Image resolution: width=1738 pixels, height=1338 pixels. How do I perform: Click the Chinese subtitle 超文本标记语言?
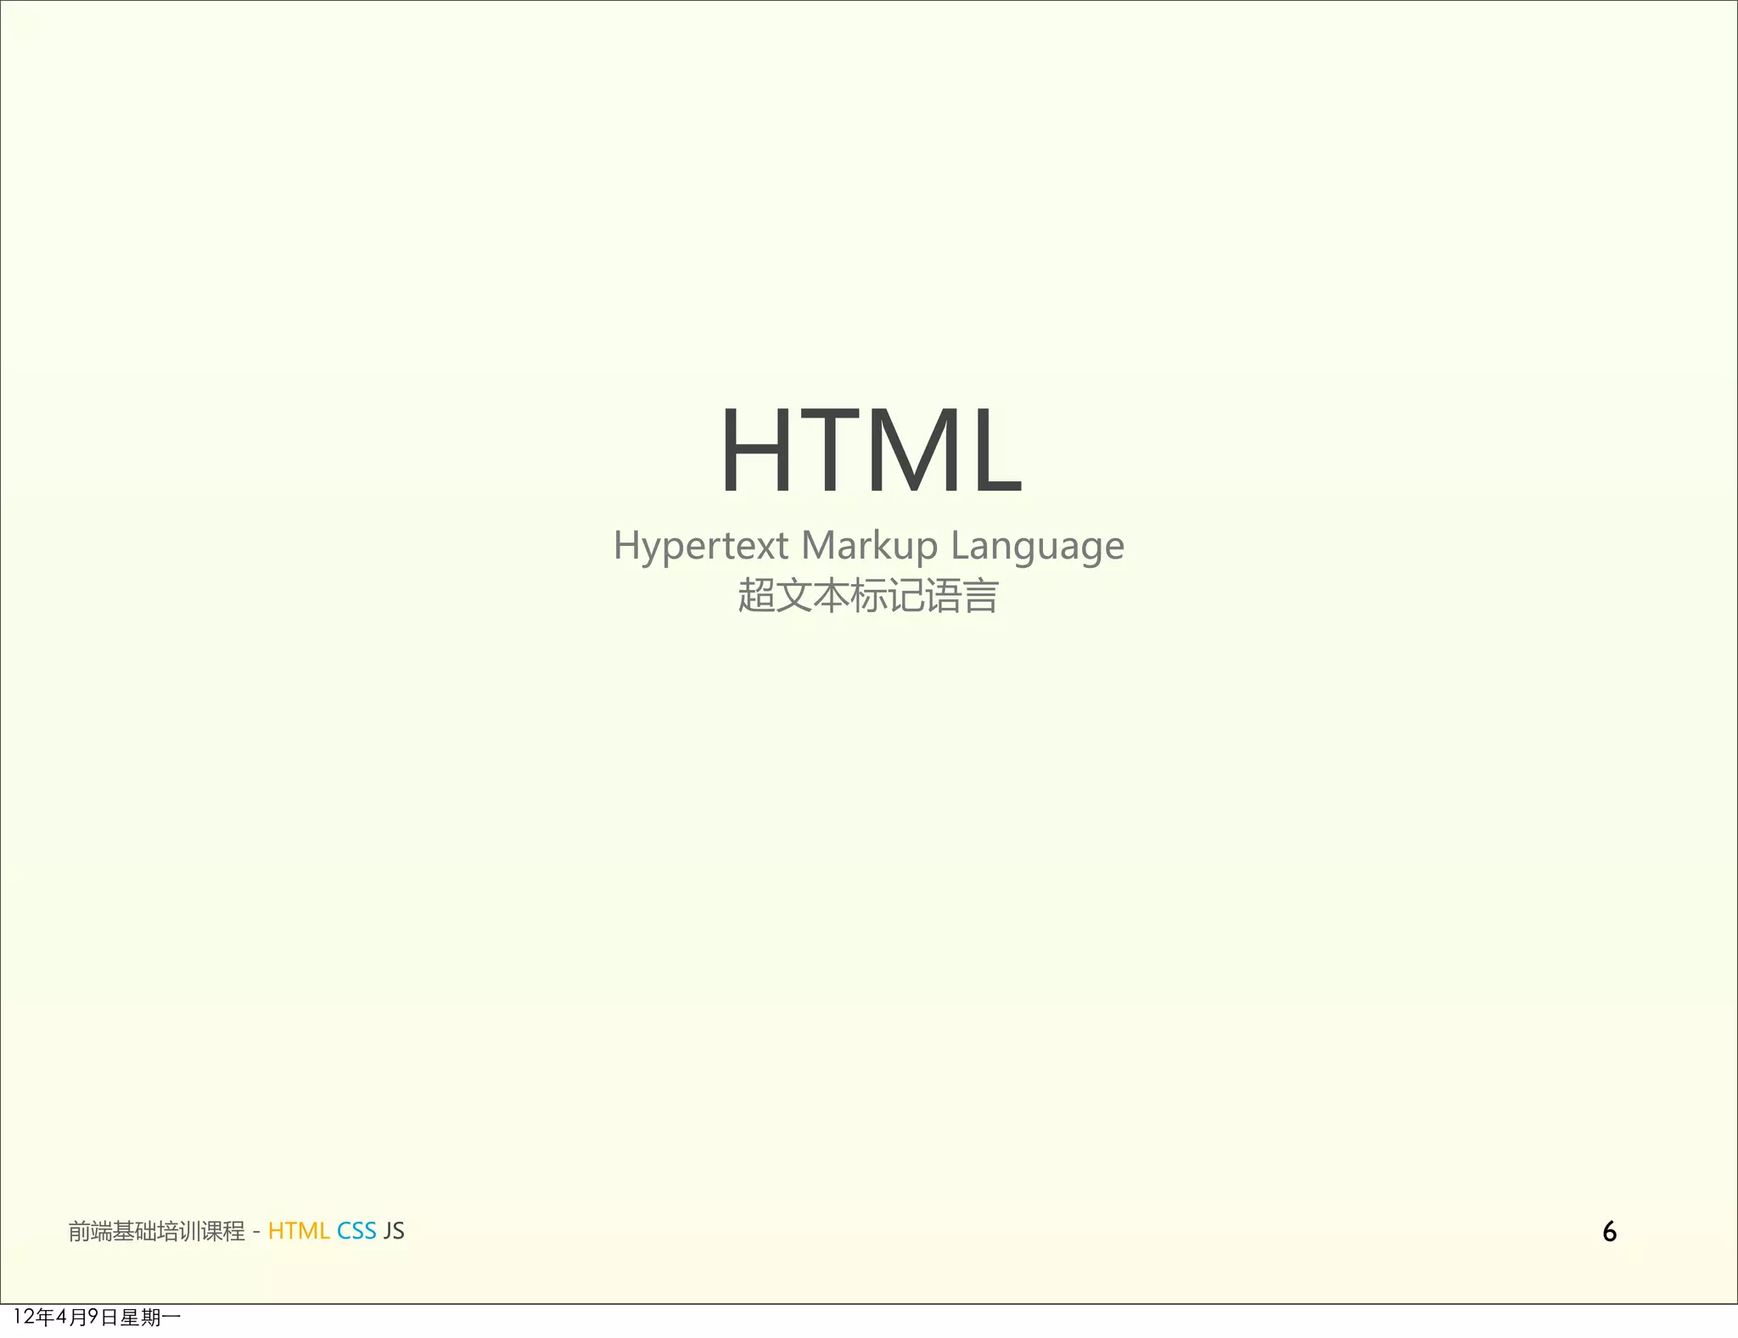[x=868, y=595]
